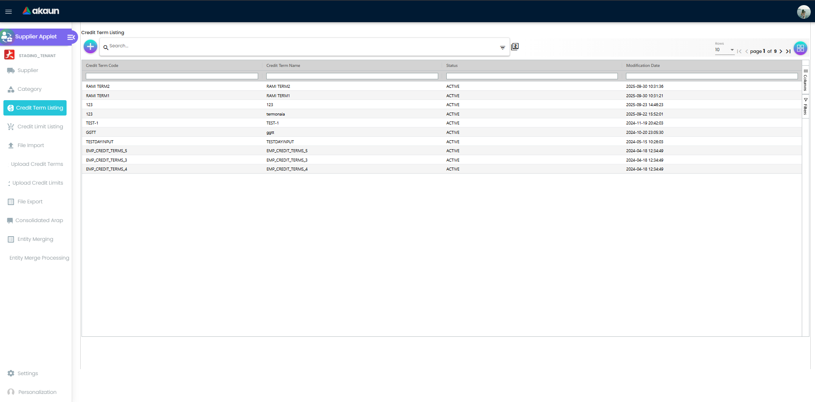Go to the next page arrow
Image resolution: width=815 pixels, height=402 pixels.
(781, 51)
